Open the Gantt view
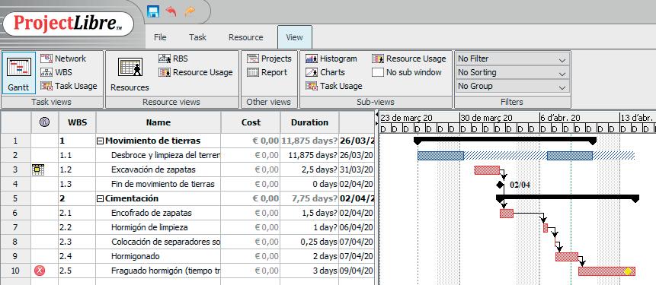The width and height of the screenshot is (656, 285). [x=19, y=73]
